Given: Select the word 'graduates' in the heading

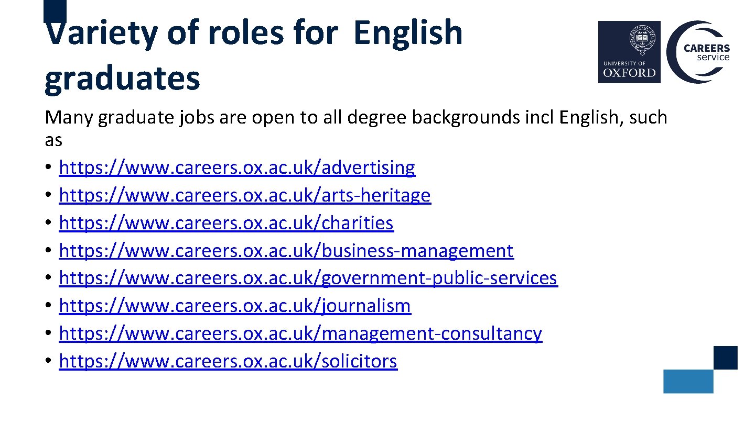Looking at the screenshot, I should (122, 78).
